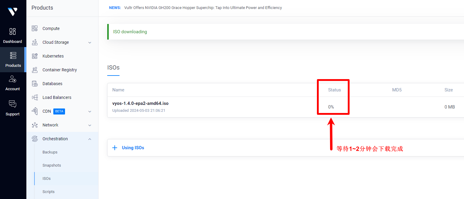Open the Load Balancers icon
The image size is (464, 199).
(35, 97)
